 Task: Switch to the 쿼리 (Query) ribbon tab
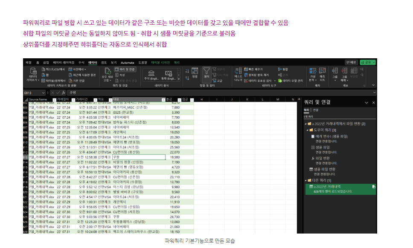tap(177, 63)
